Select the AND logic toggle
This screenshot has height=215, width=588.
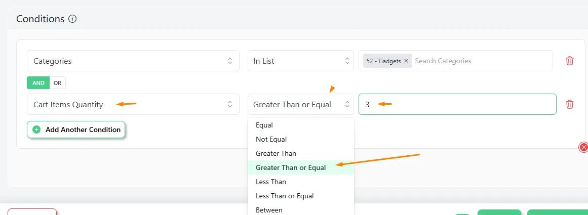point(38,83)
